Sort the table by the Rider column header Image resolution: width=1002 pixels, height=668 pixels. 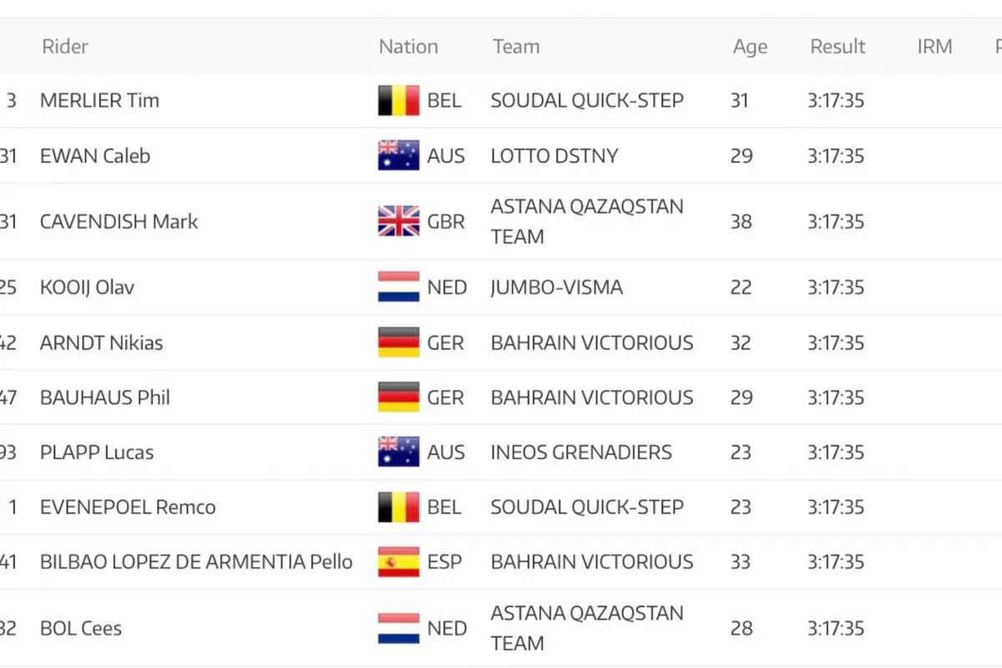pos(65,47)
